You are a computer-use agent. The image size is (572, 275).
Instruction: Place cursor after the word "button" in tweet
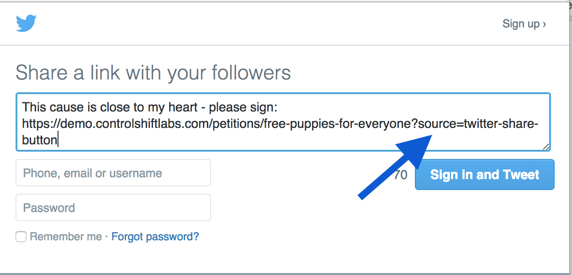(58, 140)
